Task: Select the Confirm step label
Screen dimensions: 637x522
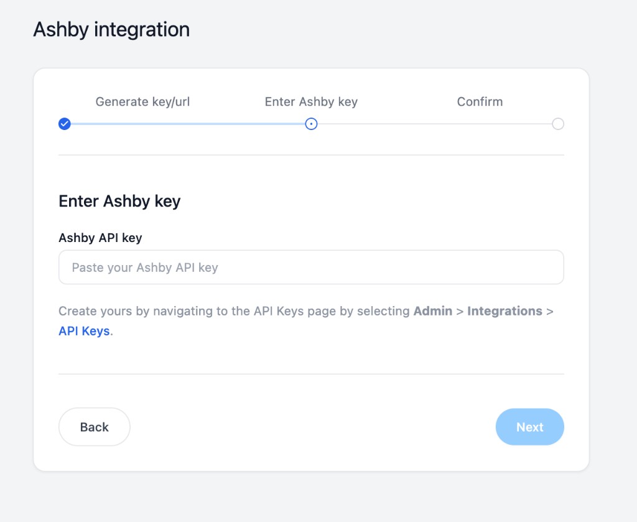Action: pos(480,101)
